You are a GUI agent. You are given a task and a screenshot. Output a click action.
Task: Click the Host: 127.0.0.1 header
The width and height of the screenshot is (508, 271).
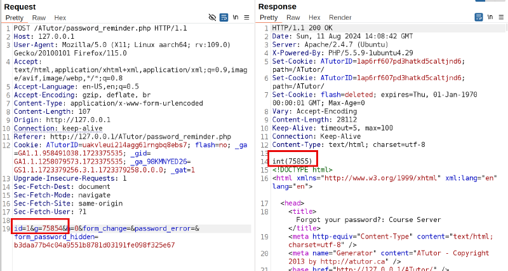point(44,36)
